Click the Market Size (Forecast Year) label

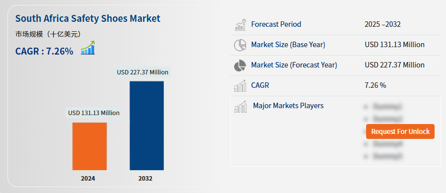click(294, 65)
